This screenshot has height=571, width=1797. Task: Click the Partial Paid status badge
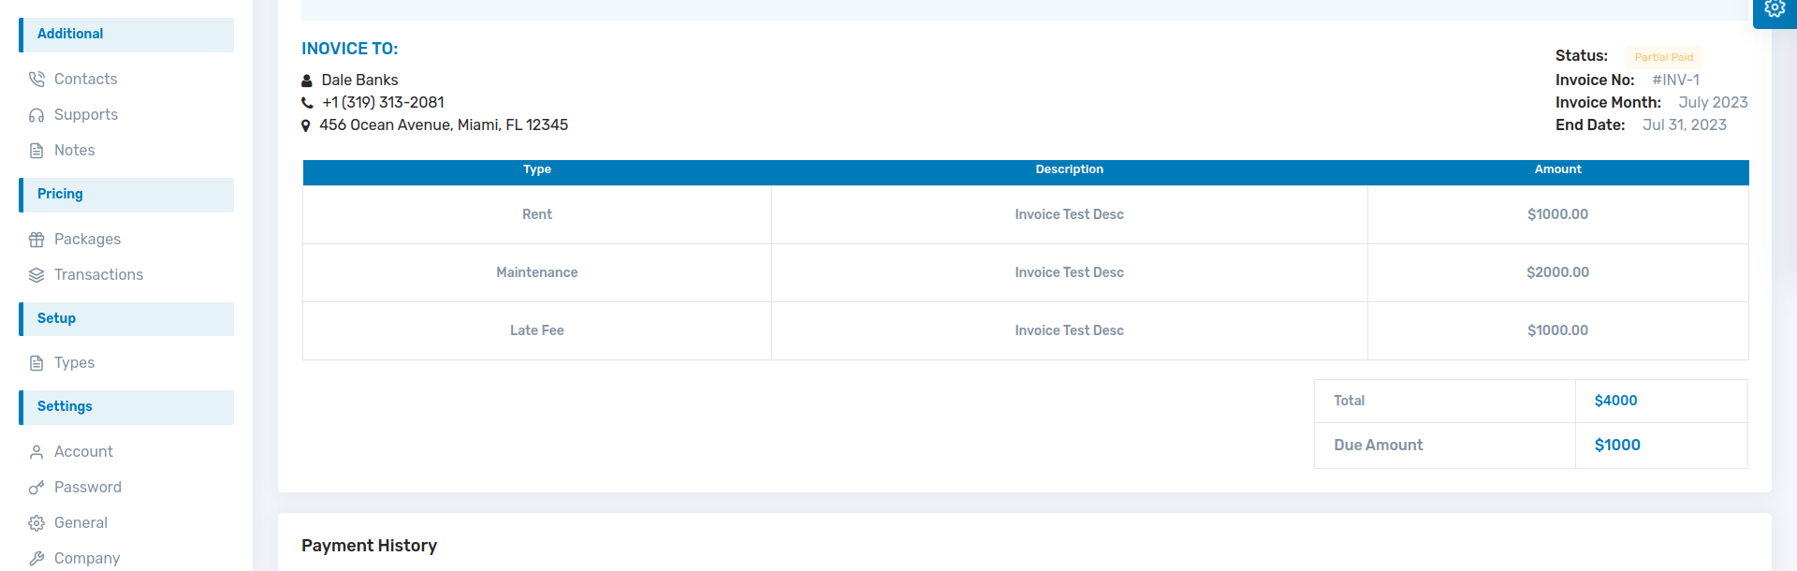1663,57
